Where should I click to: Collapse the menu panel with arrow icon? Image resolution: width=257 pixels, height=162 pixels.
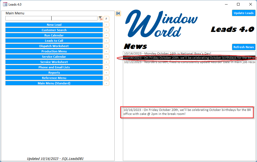pyautogui.click(x=118, y=13)
